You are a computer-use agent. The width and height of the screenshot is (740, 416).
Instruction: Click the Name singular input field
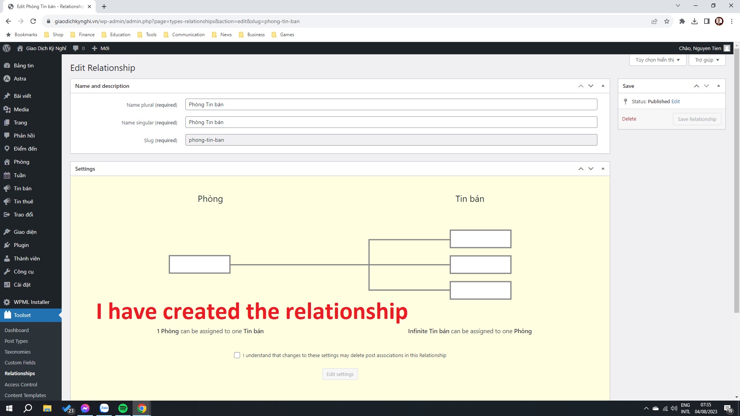(x=391, y=122)
